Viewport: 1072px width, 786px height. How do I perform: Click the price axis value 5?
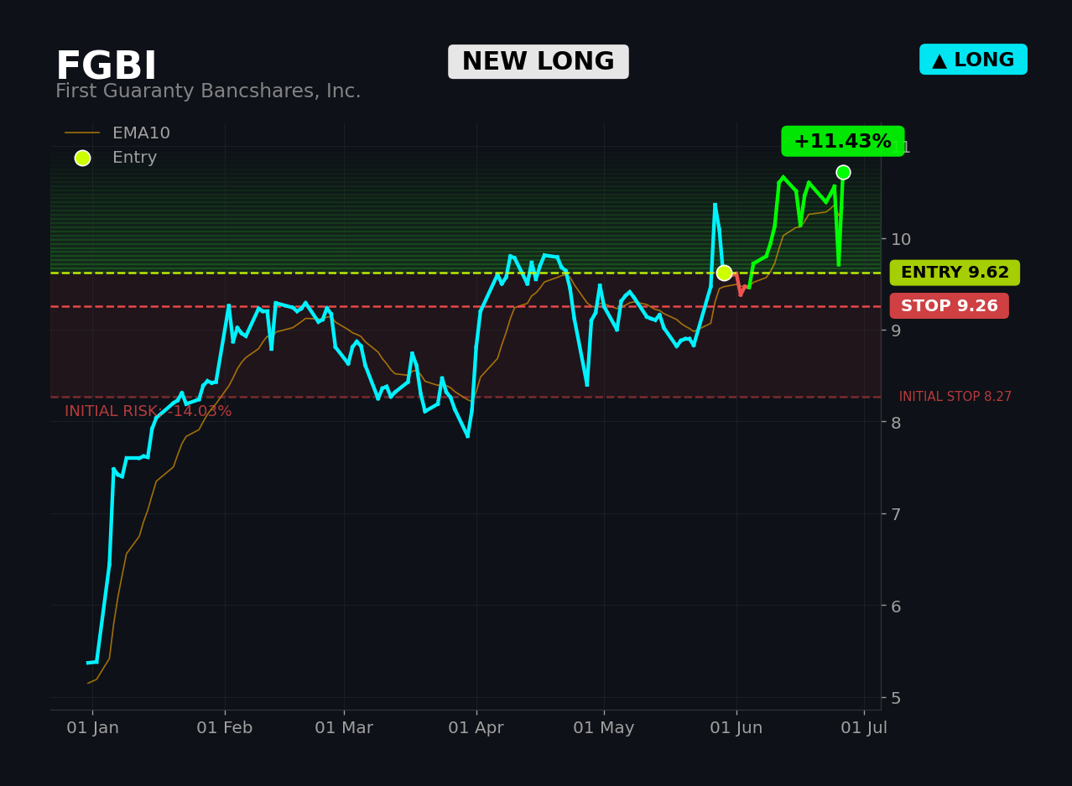[895, 698]
